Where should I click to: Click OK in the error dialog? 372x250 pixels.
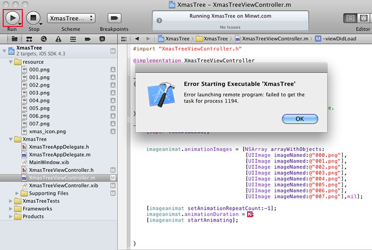[300, 119]
